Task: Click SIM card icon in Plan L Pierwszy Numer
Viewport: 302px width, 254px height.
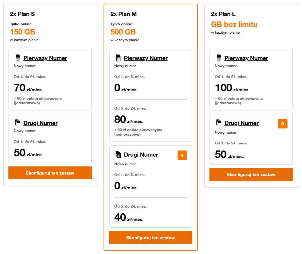Action: [219, 58]
